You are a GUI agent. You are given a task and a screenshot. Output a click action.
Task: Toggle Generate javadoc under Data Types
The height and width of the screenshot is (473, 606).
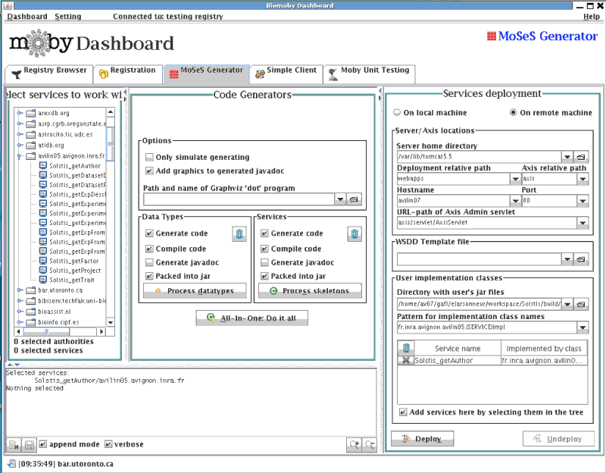click(x=150, y=262)
